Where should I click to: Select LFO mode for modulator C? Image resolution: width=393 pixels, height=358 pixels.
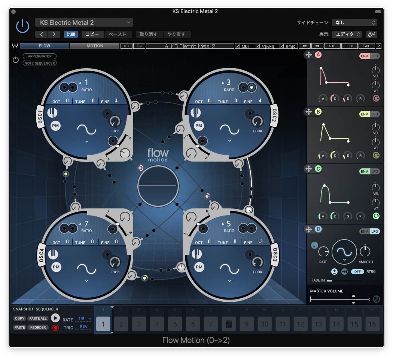[375, 171]
